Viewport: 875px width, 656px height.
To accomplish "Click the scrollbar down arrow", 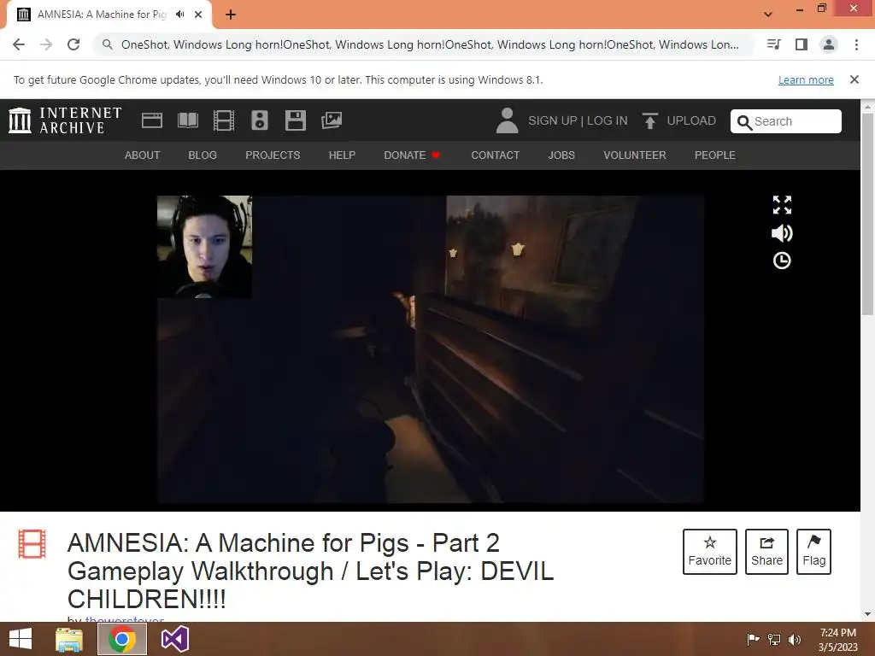I will (868, 614).
